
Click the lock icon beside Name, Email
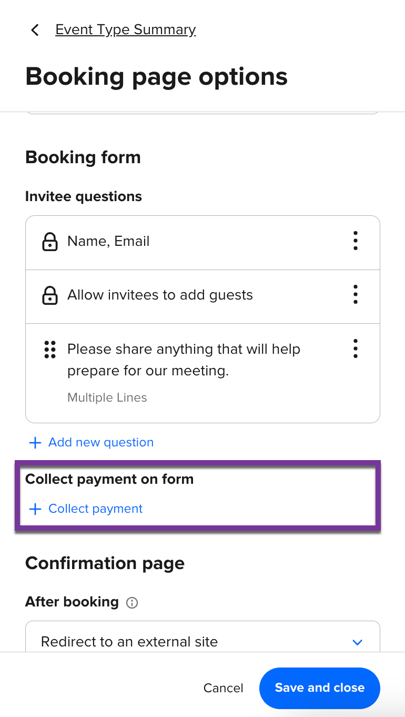pos(50,242)
